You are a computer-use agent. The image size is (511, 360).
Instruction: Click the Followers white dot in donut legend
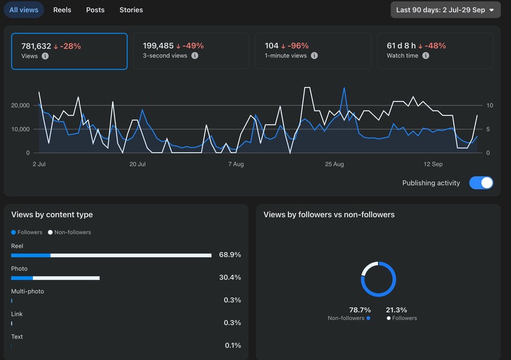click(389, 318)
